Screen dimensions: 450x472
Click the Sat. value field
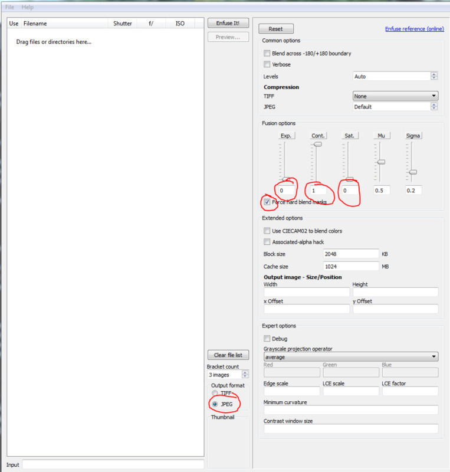(350, 190)
